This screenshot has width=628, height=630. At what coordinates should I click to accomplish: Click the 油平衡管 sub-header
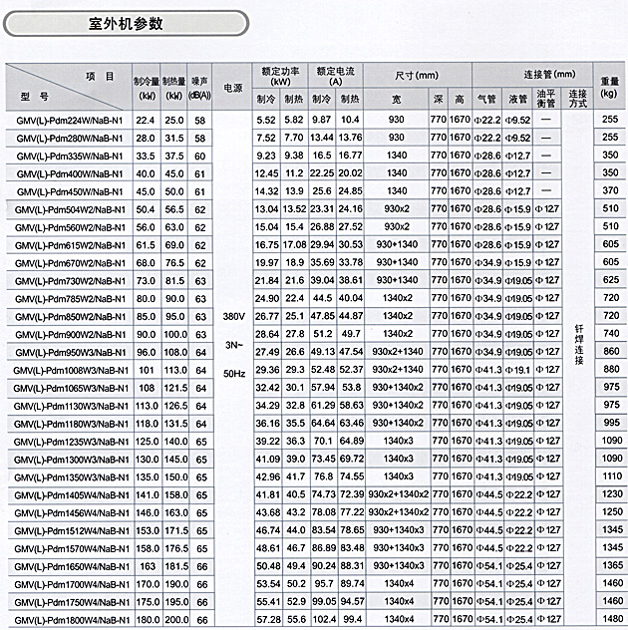tap(545, 99)
